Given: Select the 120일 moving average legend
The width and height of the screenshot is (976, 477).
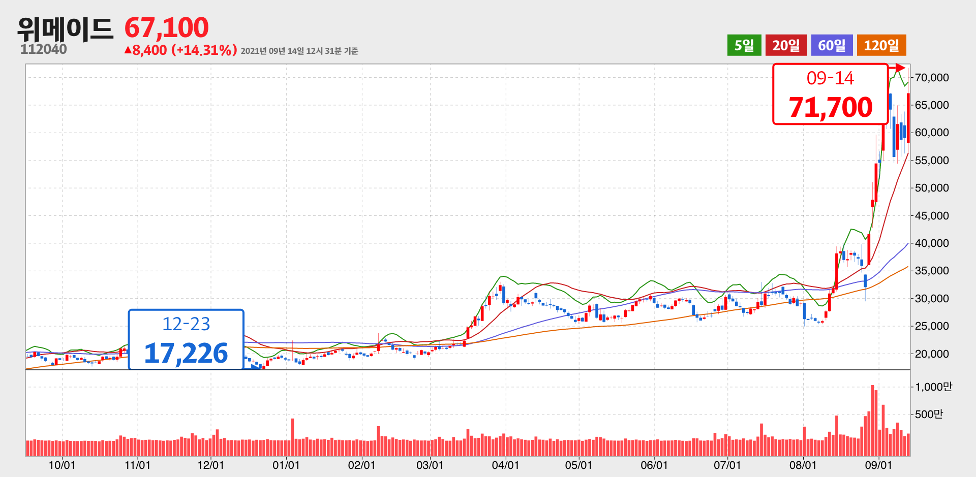Looking at the screenshot, I should pyautogui.click(x=881, y=45).
